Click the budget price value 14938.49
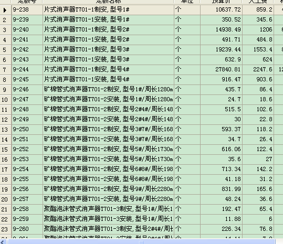The width and height of the screenshot is (283, 244). (228, 29)
